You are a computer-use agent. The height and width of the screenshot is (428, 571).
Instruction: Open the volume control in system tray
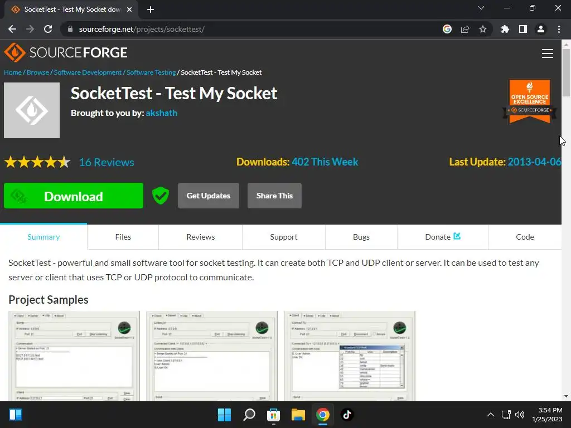(520, 415)
